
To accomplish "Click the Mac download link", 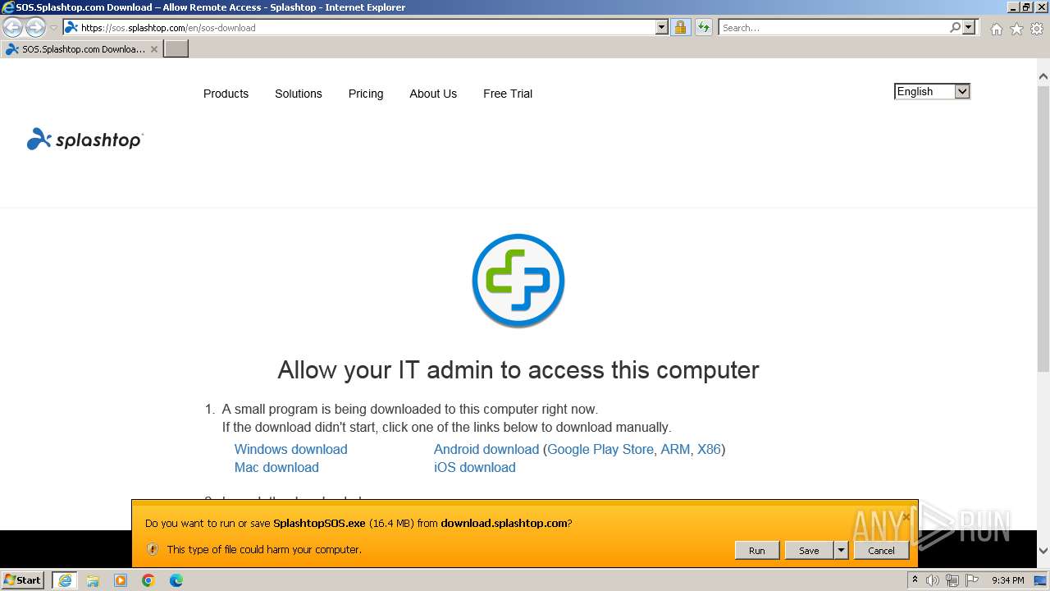I will tap(276, 467).
